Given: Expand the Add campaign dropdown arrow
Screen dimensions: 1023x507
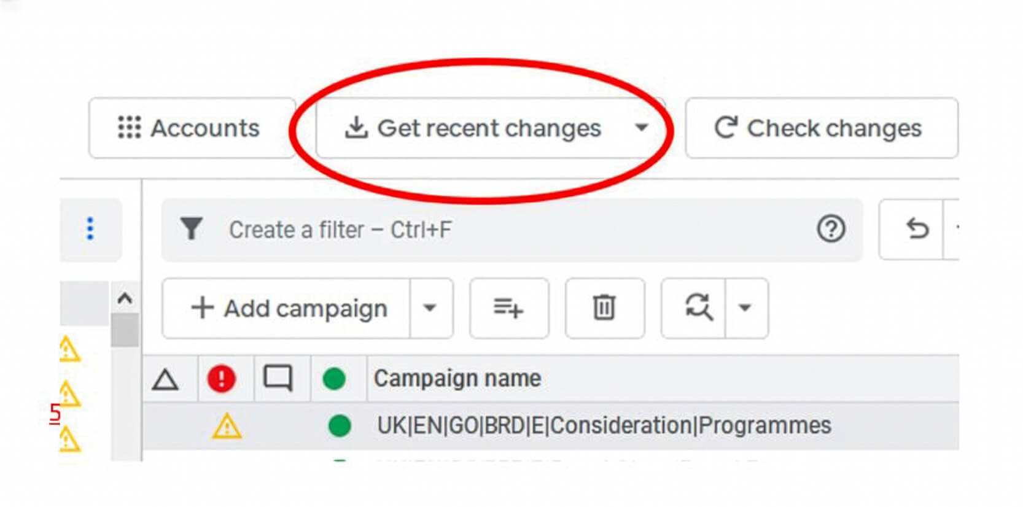Looking at the screenshot, I should click(430, 308).
